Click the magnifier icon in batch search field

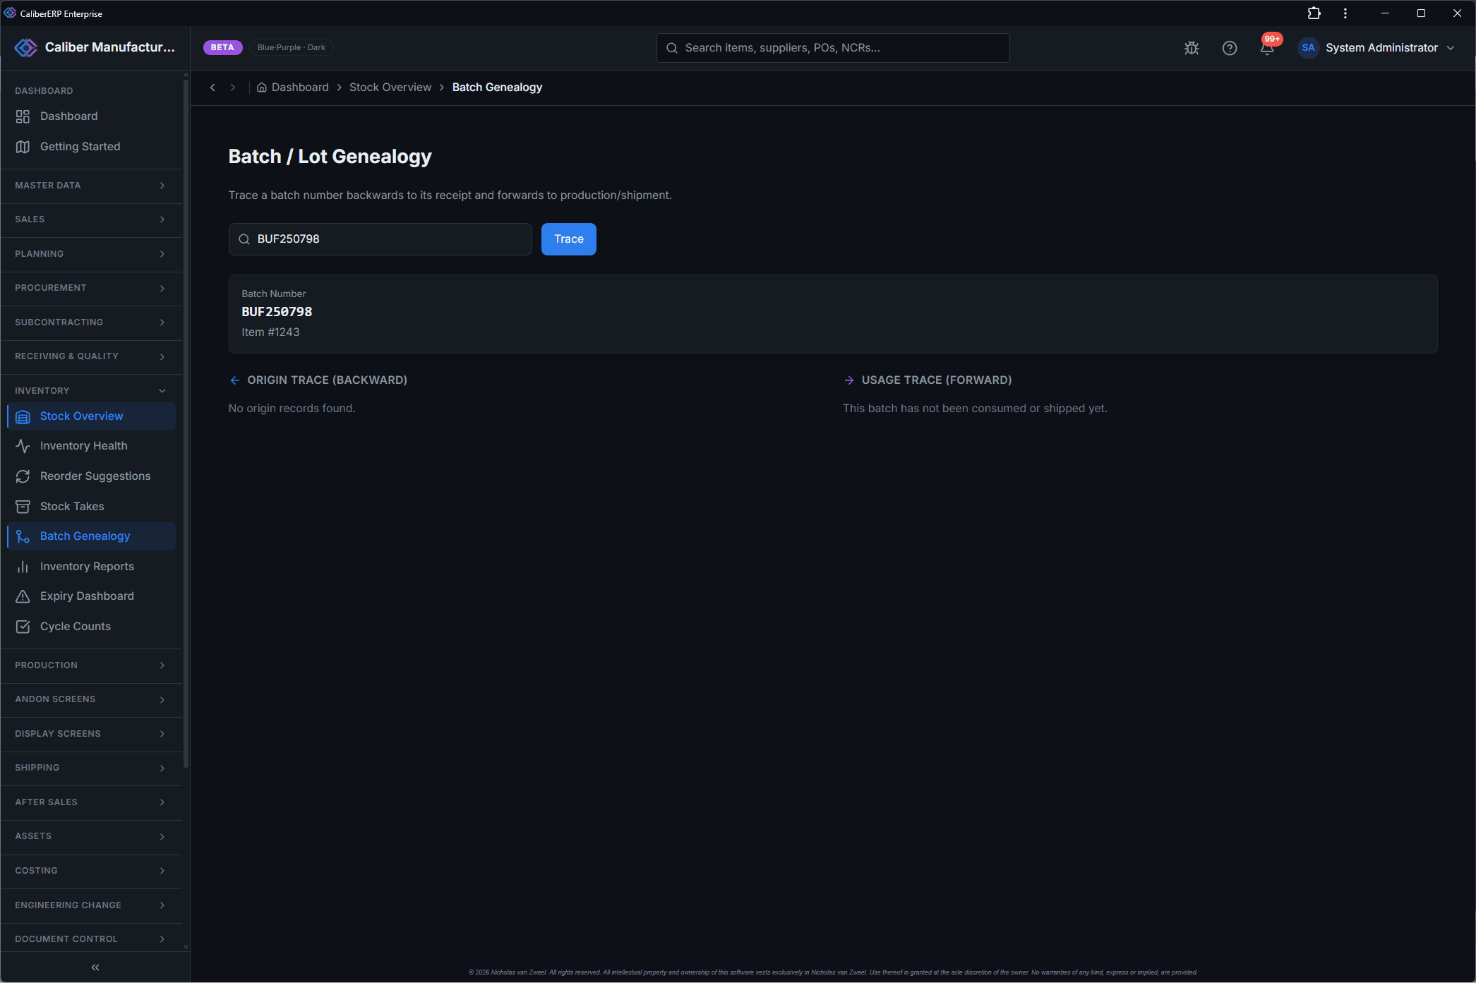[x=244, y=239]
